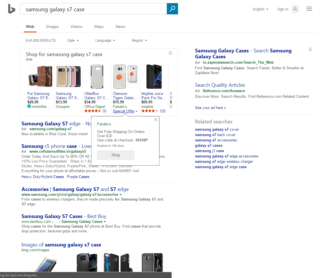This screenshot has width=320, height=278.
Task: Click inside the search query field
Action: tap(93, 9)
